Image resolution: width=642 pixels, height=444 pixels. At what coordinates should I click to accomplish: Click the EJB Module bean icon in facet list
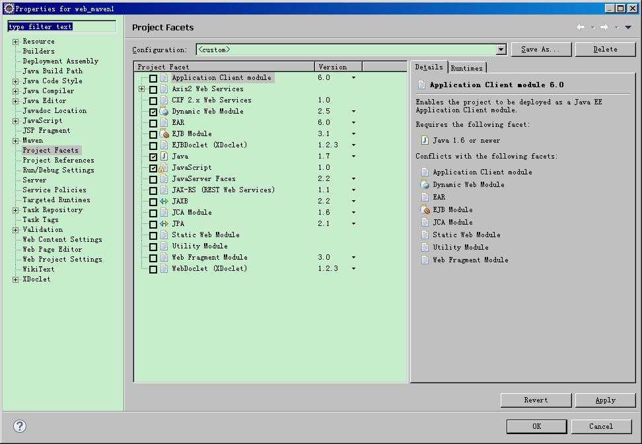pos(164,134)
